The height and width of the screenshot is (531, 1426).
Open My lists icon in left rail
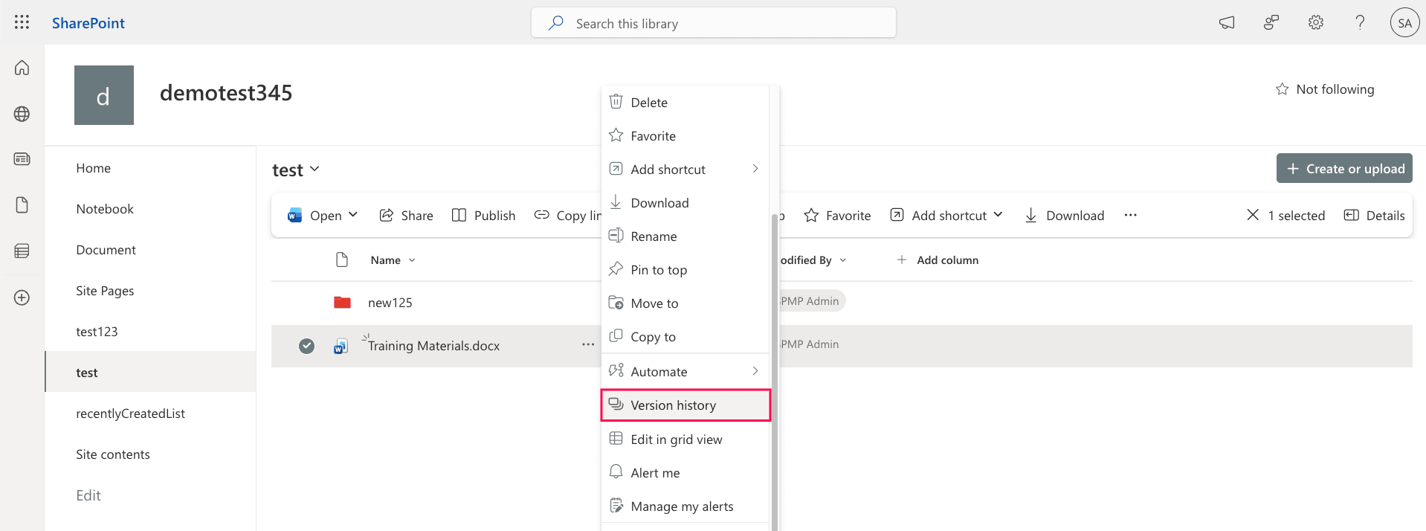[x=22, y=251]
